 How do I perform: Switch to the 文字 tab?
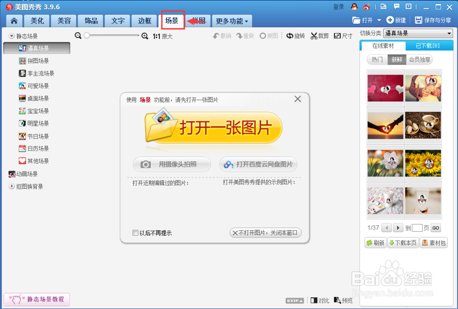click(x=118, y=21)
